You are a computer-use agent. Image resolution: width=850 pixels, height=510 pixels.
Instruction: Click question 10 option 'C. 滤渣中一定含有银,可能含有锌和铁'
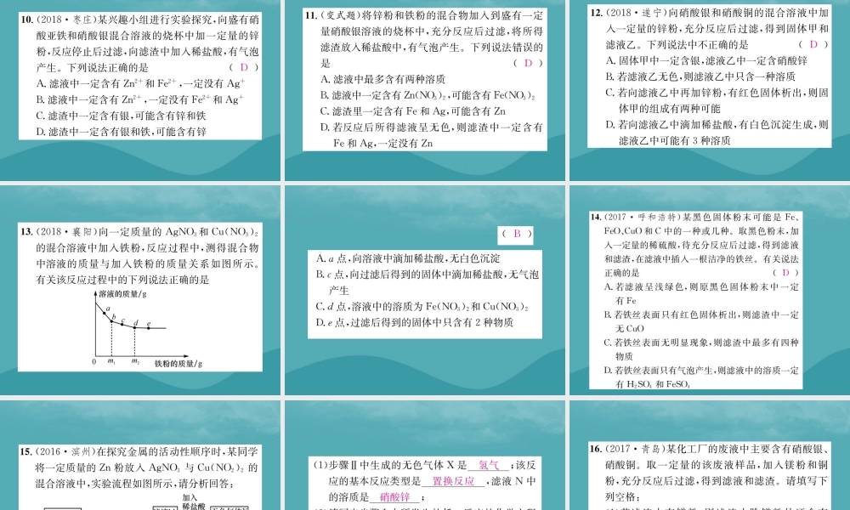tap(121, 116)
